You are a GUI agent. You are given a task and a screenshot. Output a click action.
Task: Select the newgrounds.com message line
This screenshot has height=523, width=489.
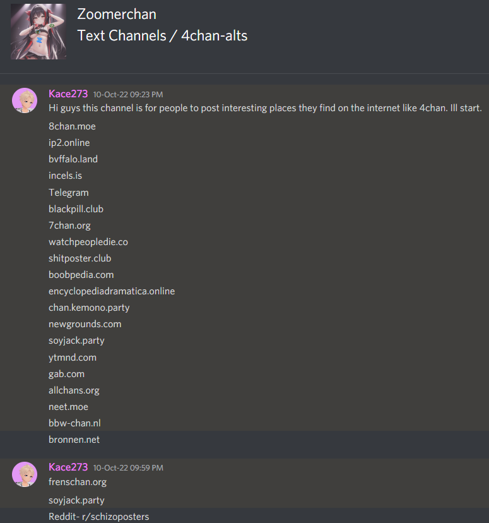point(85,324)
